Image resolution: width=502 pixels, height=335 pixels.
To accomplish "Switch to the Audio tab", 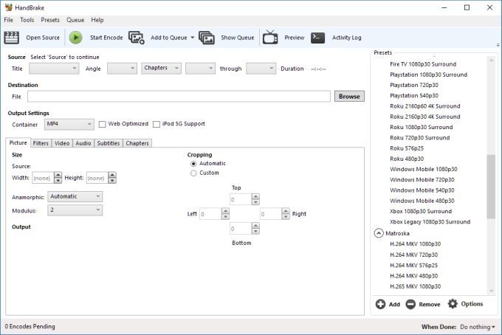I will (x=83, y=143).
